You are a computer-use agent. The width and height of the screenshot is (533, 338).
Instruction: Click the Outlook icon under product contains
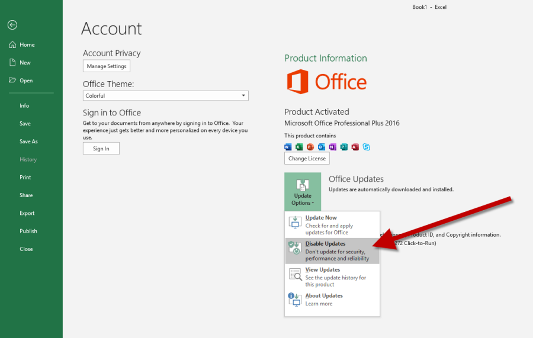coord(322,147)
